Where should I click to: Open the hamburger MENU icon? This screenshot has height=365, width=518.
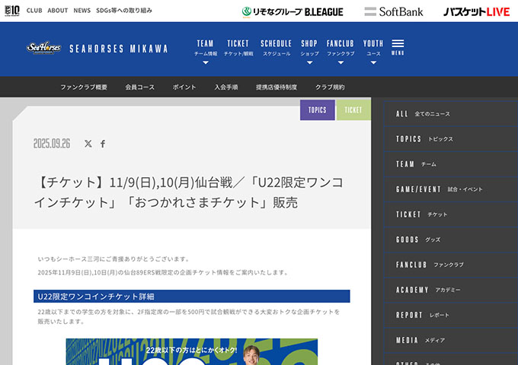click(x=398, y=47)
